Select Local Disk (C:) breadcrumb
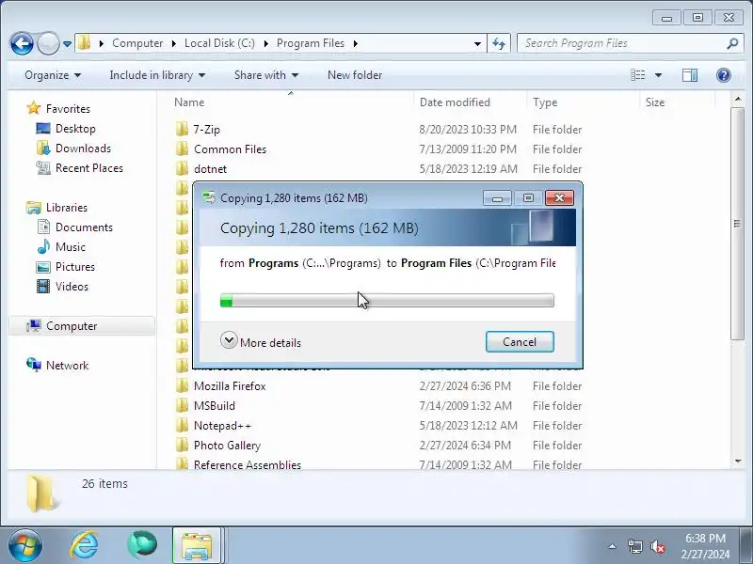The height and width of the screenshot is (564, 753). point(219,43)
